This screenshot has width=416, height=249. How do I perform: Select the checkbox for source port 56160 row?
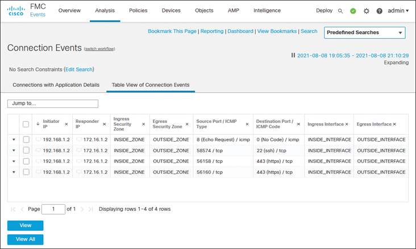coord(26,172)
